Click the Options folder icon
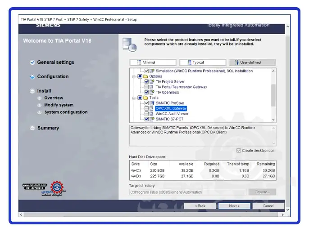This screenshot has width=309, height=232. click(145, 76)
